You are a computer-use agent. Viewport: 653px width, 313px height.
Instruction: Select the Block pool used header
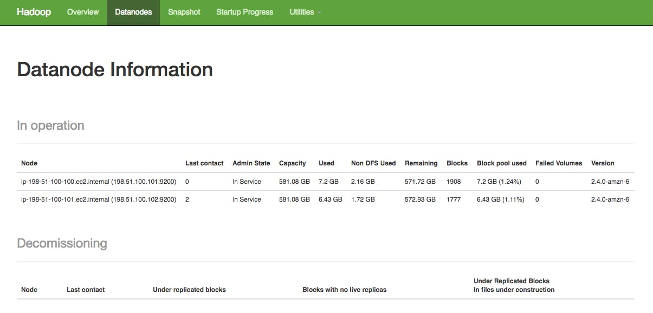tap(501, 163)
